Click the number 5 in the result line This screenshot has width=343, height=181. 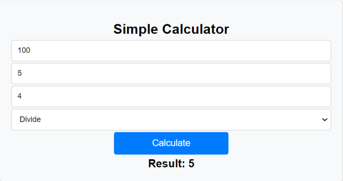pos(191,164)
